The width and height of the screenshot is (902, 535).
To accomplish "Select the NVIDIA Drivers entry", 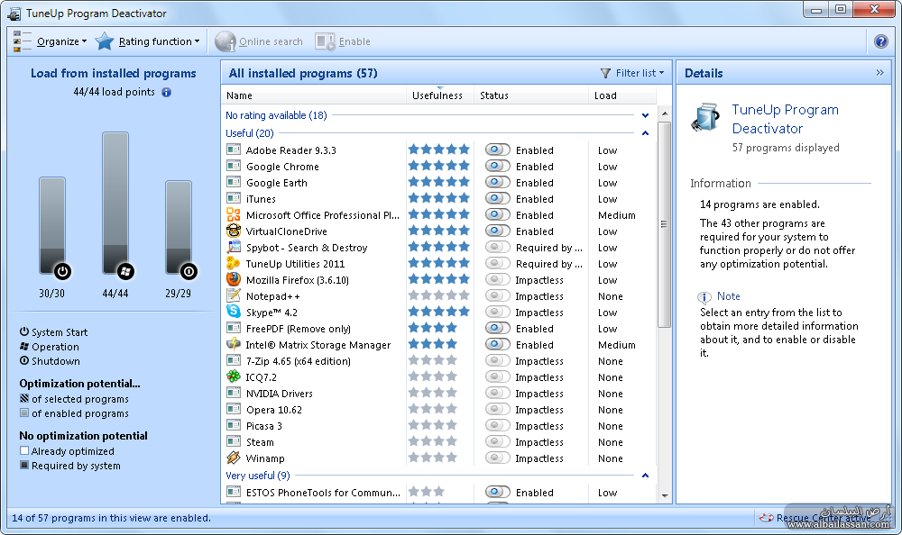I will click(438, 394).
